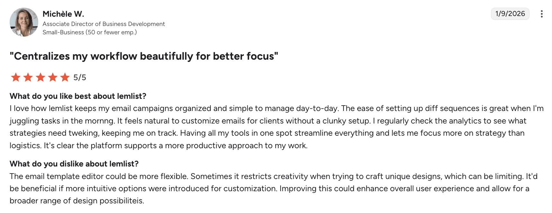
Task: Open reviewer name Michèle W.
Action: coord(63,14)
